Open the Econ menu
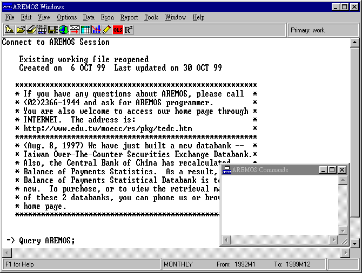This screenshot has height=273, width=362. click(107, 17)
